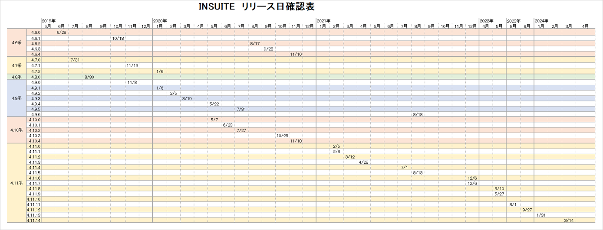Click the 4.11系 group label

pyautogui.click(x=16, y=183)
